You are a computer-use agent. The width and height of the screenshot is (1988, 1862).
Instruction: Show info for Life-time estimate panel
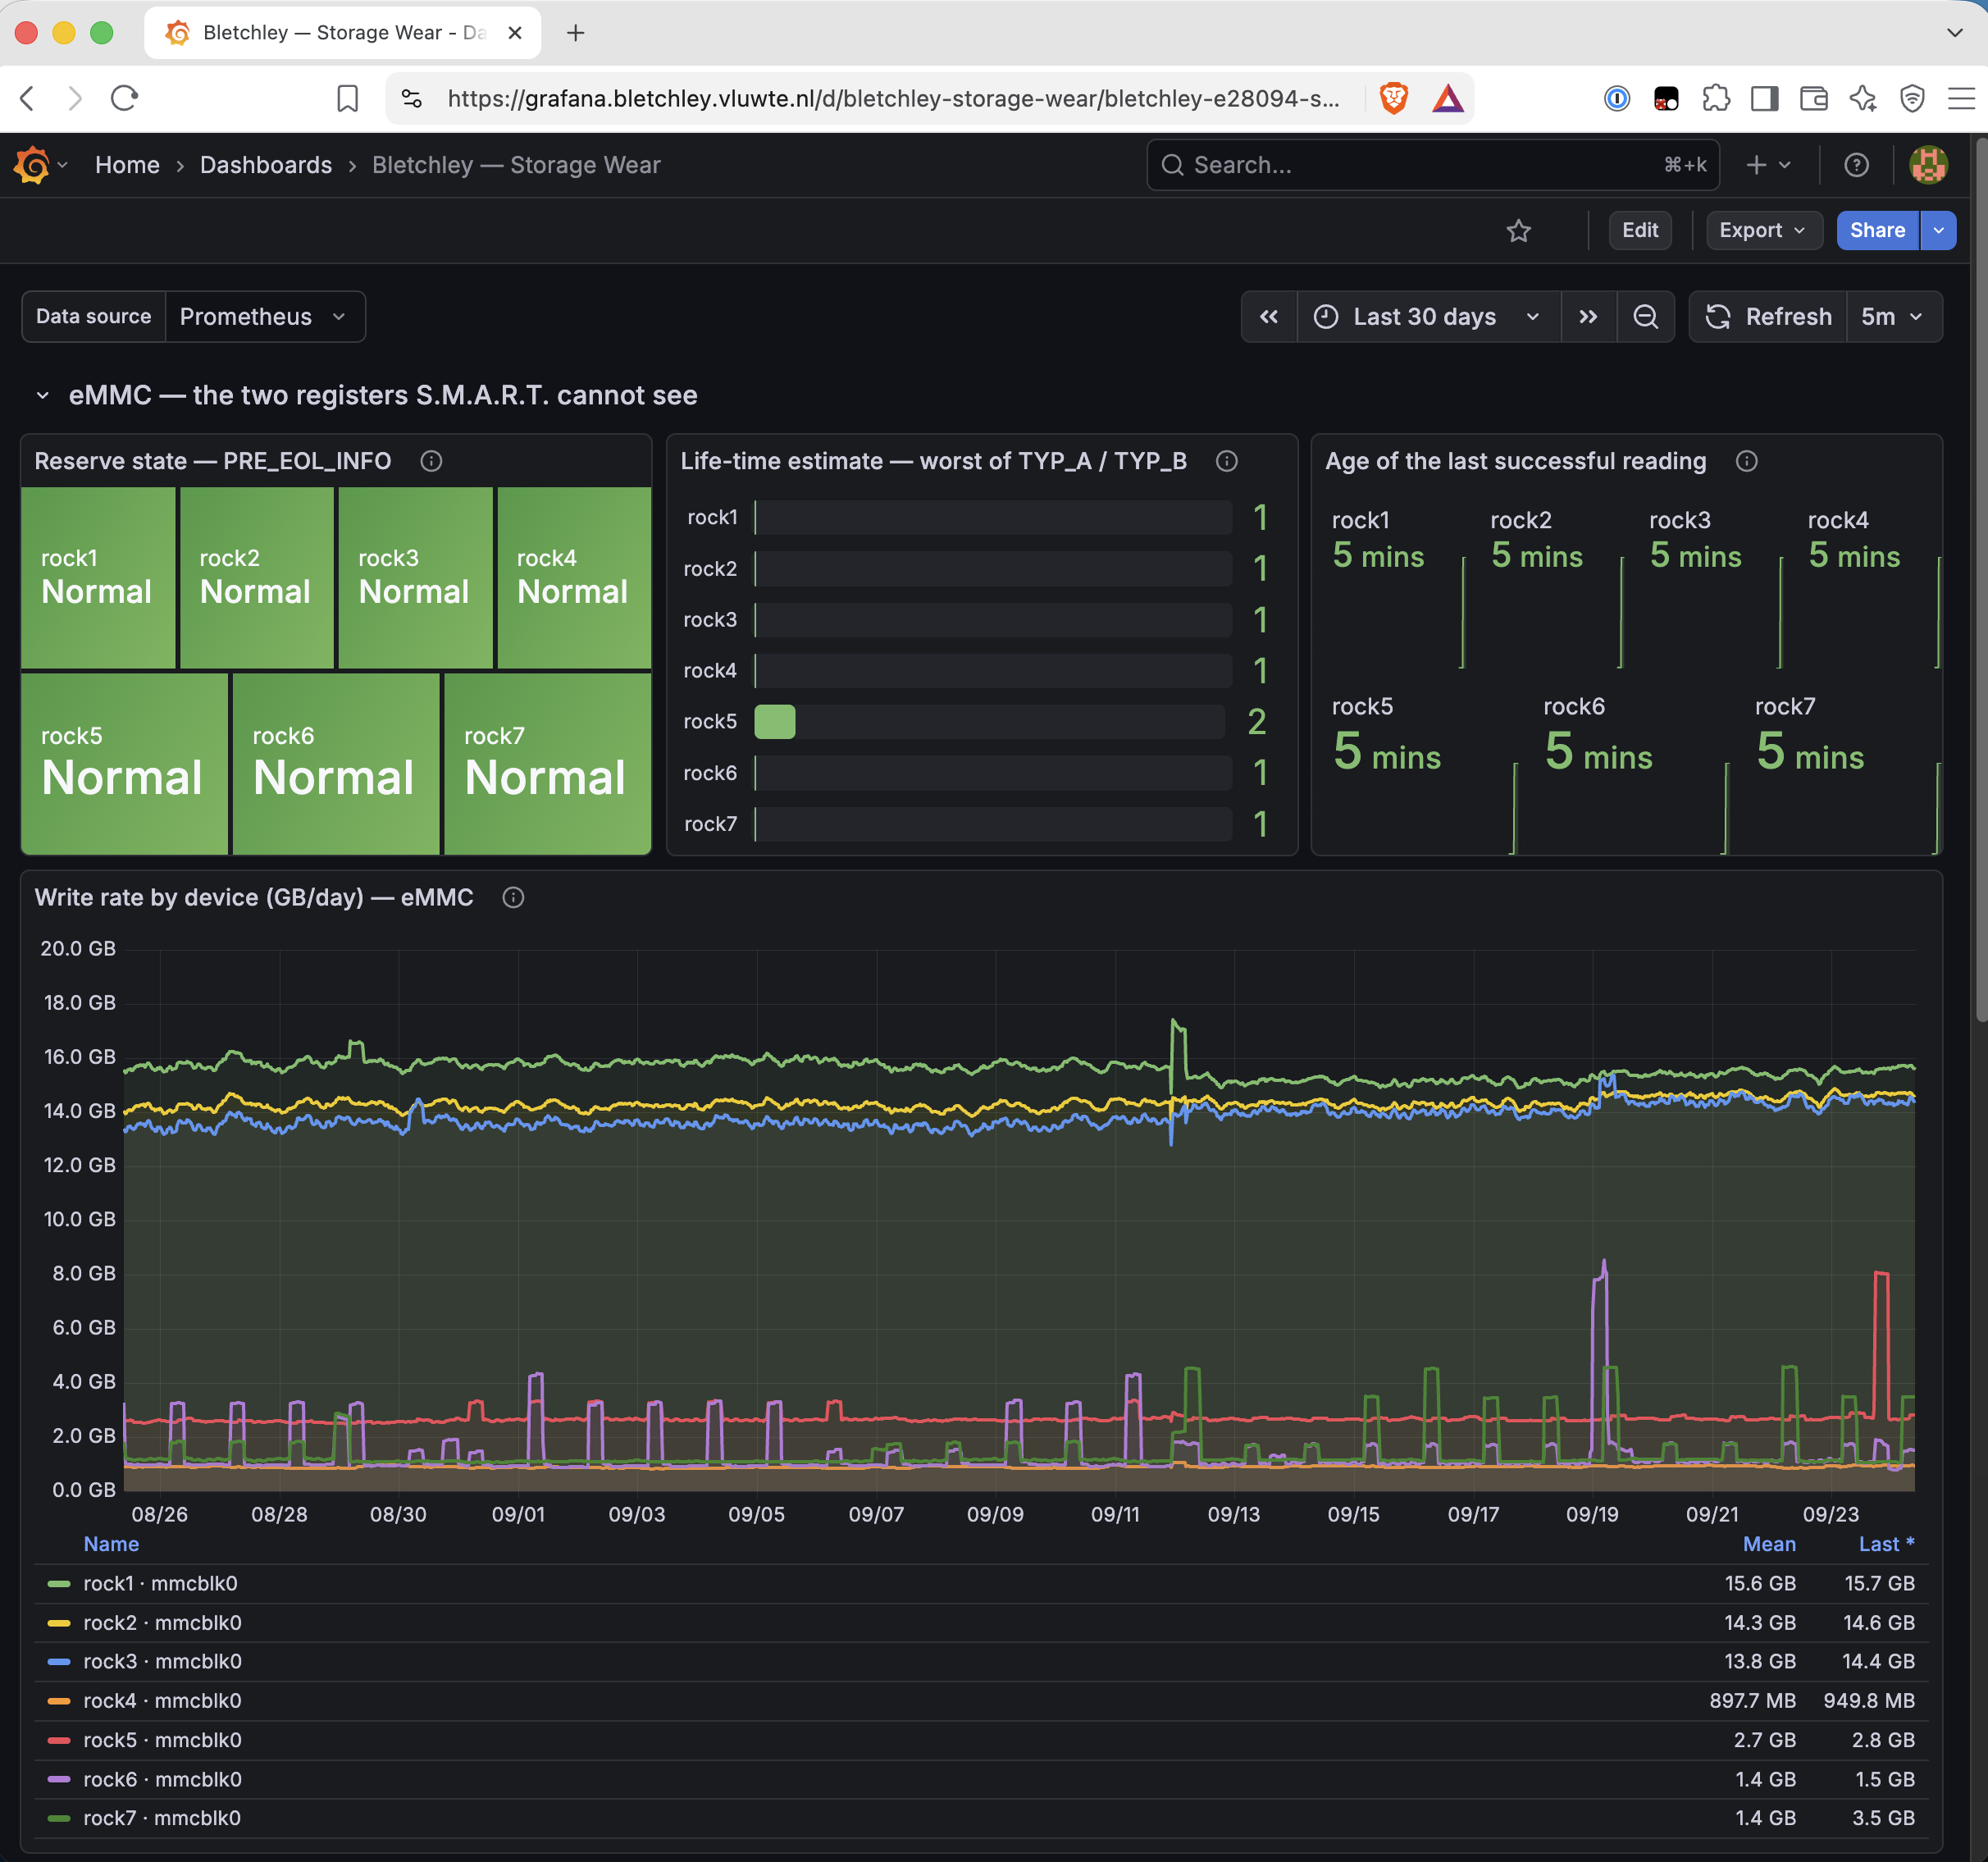point(1226,461)
